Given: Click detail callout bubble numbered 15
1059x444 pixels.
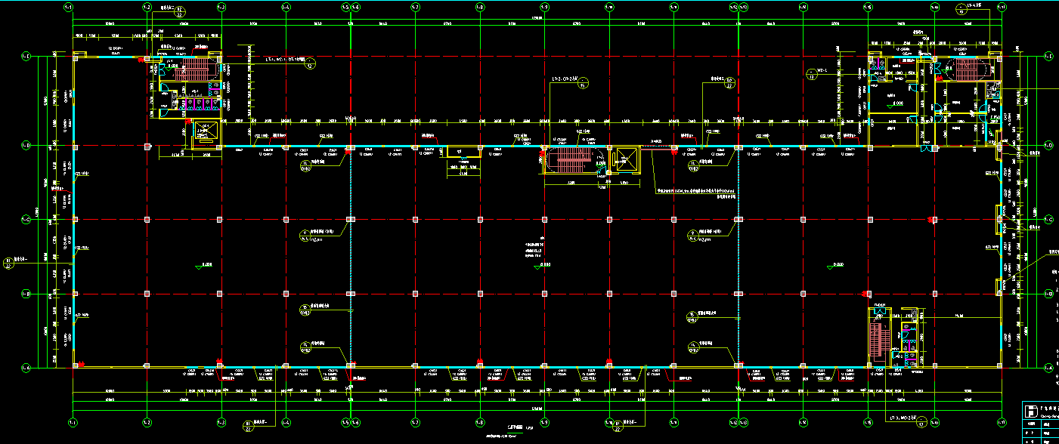Looking at the screenshot, I should click(582, 84).
